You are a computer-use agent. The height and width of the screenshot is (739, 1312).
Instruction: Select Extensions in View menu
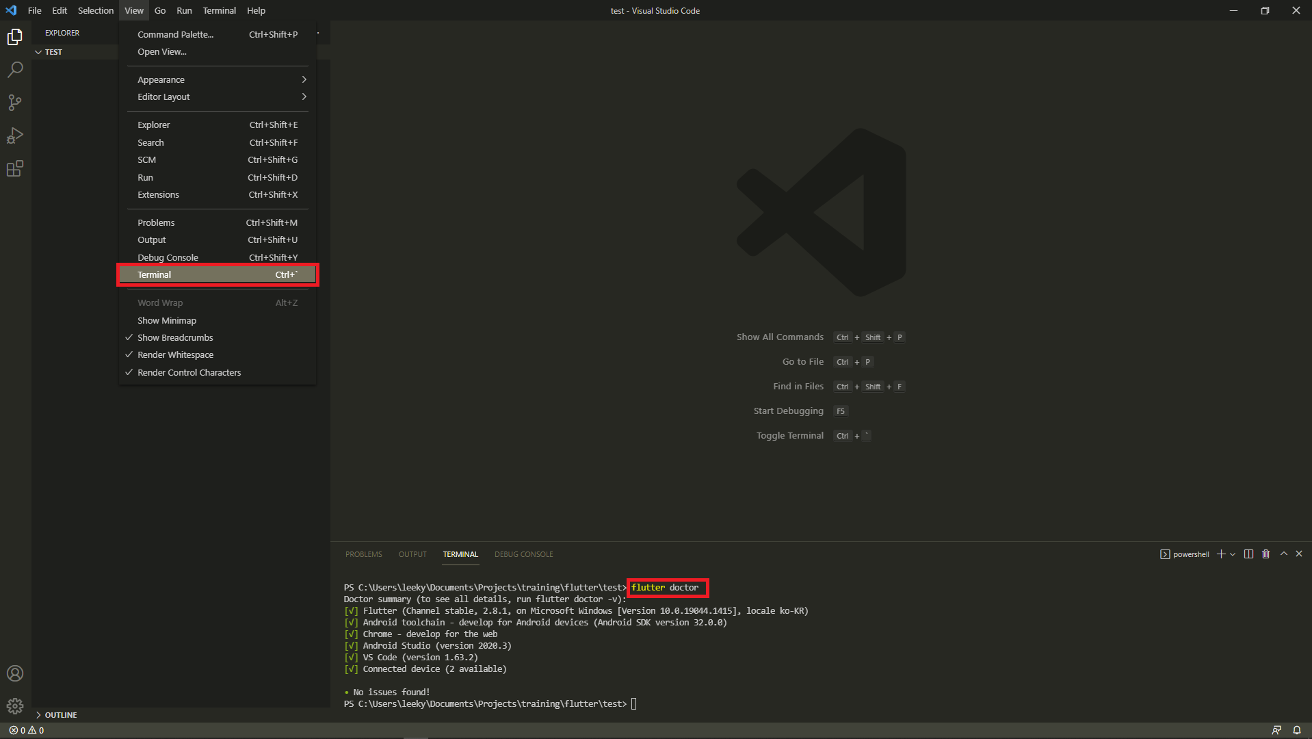(x=218, y=195)
